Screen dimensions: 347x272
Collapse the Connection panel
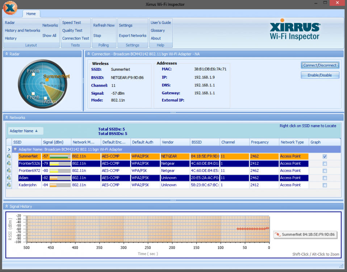coord(88,54)
